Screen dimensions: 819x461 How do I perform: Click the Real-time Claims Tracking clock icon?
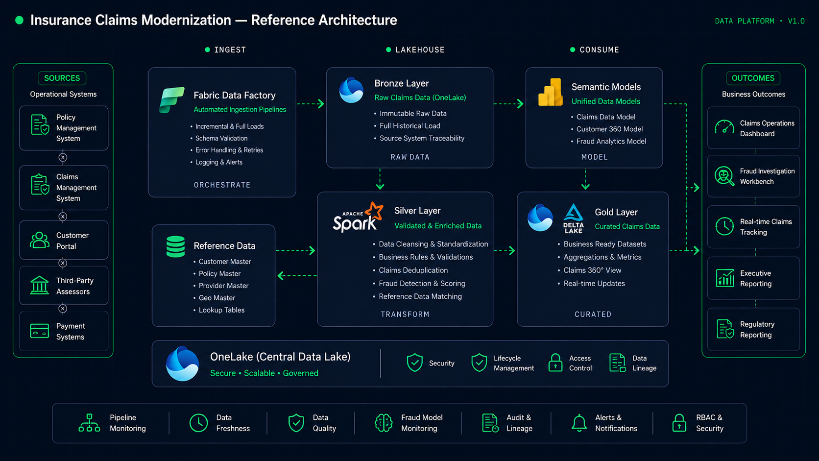[724, 226]
